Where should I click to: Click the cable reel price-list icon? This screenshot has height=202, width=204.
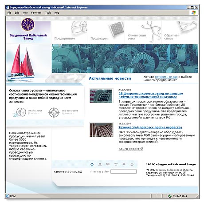coord(21,112)
